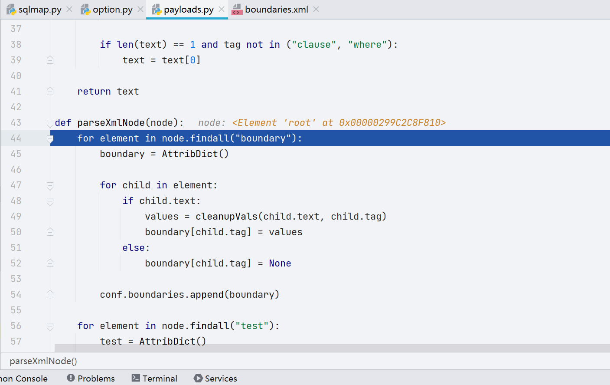Collapse the 'for element' test loop at line 56
Screen dimensions: 610x385
(50, 326)
